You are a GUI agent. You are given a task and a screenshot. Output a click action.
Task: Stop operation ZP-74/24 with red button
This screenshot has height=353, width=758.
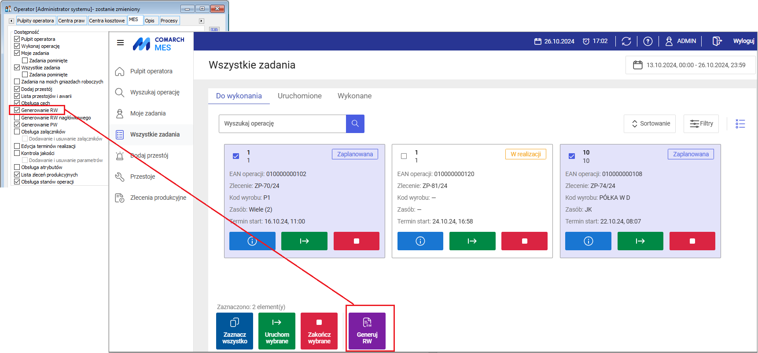click(692, 241)
